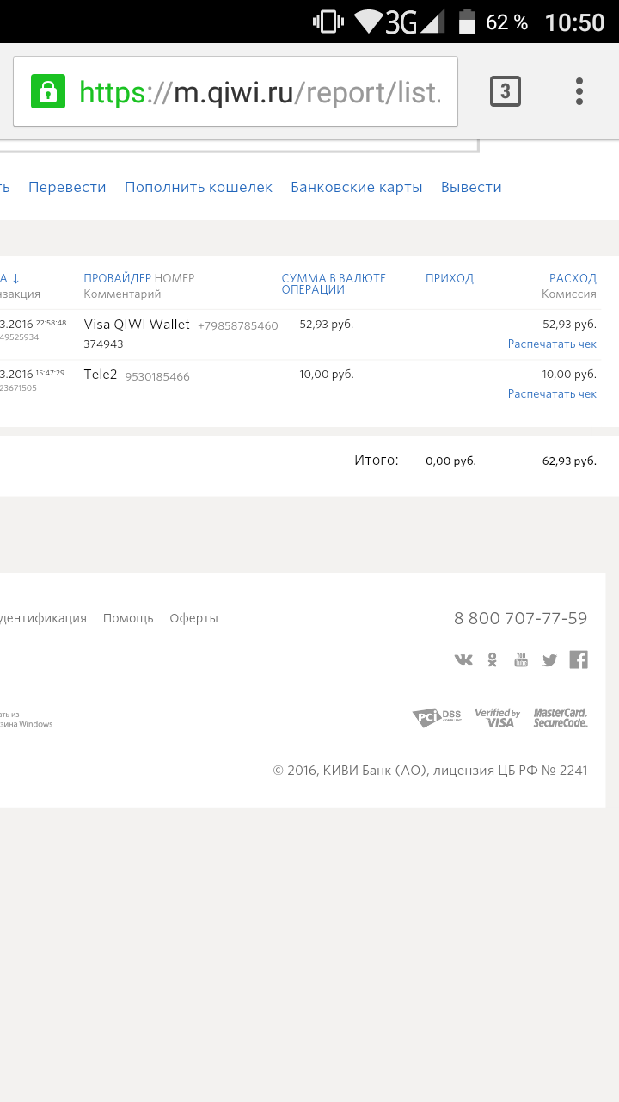Tap the НОМЕР column label

coord(175,278)
